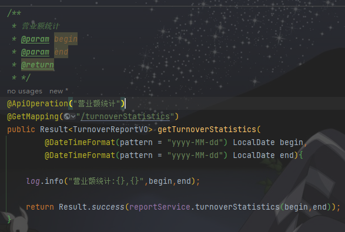This screenshot has height=232, width=345.
Task: Click the 'return' keyword
Action: click(x=40, y=207)
